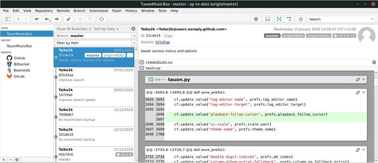This screenshot has width=378, height=163.
Task: Open the Branch: master combo box
Action: [96, 36]
